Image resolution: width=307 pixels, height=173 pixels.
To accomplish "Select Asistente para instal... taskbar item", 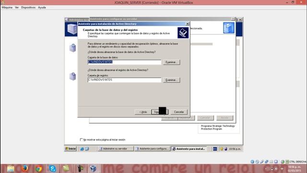I will point(189,149).
